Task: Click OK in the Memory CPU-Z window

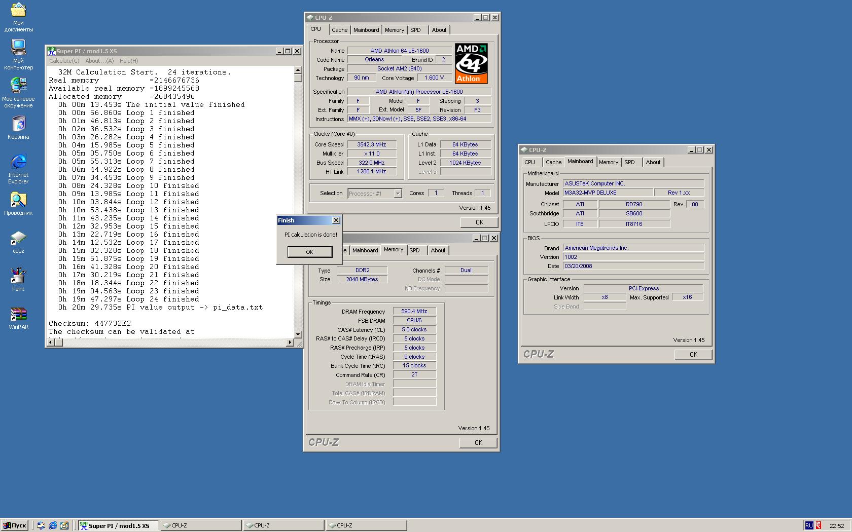Action: [478, 442]
